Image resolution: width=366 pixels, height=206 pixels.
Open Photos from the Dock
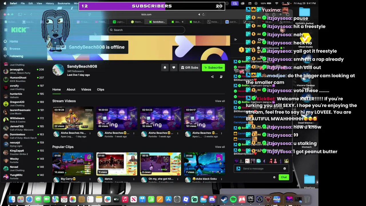(73, 199)
